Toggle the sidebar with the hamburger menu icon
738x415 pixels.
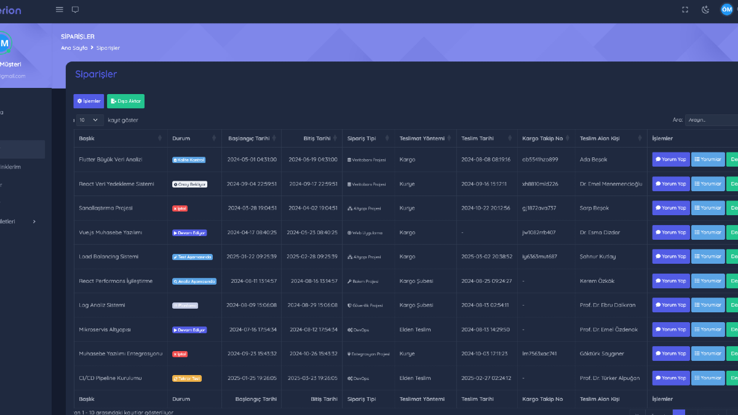59,9
